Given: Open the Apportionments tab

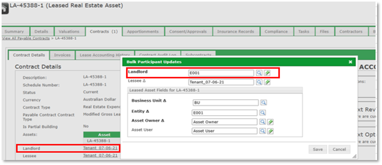Looking at the screenshot, I should coord(143,32).
